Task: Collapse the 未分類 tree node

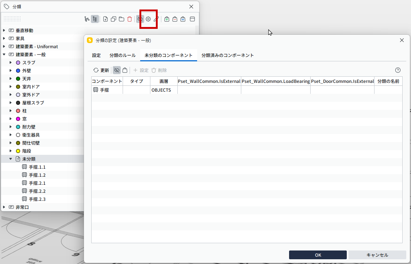Action: point(11,159)
